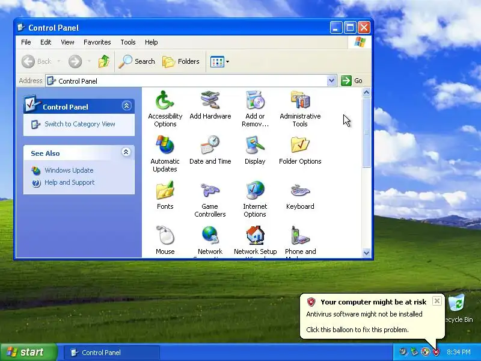Close the security warning balloon

click(x=437, y=301)
